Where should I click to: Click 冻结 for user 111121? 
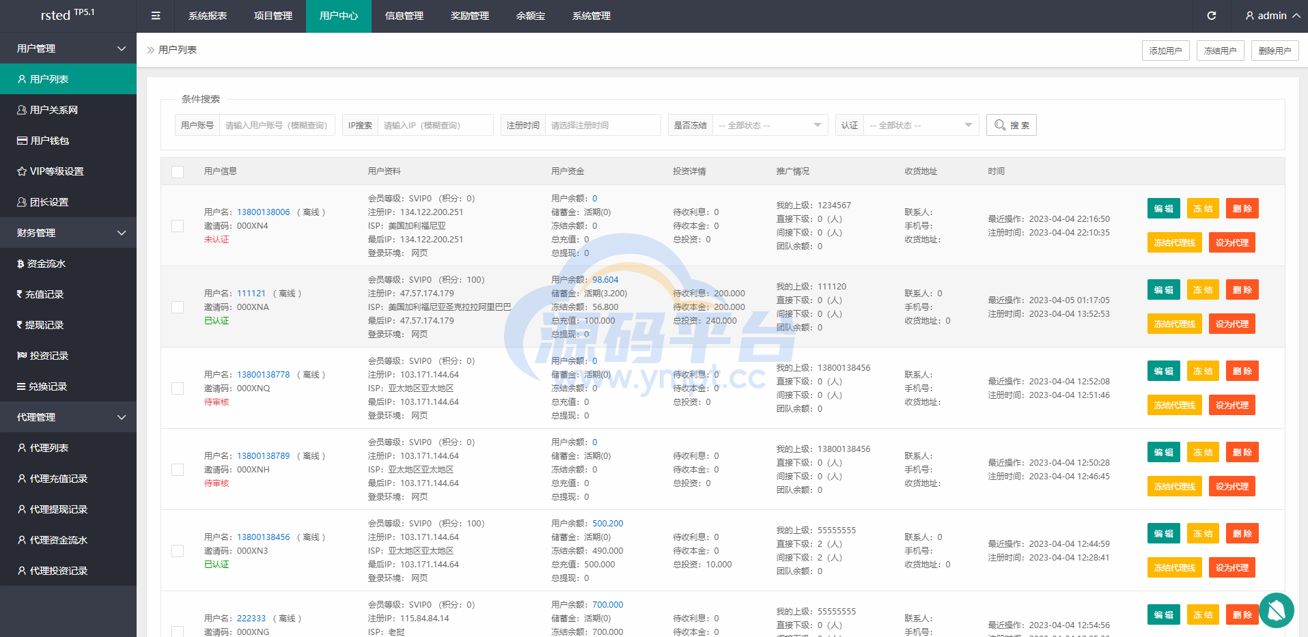1203,289
